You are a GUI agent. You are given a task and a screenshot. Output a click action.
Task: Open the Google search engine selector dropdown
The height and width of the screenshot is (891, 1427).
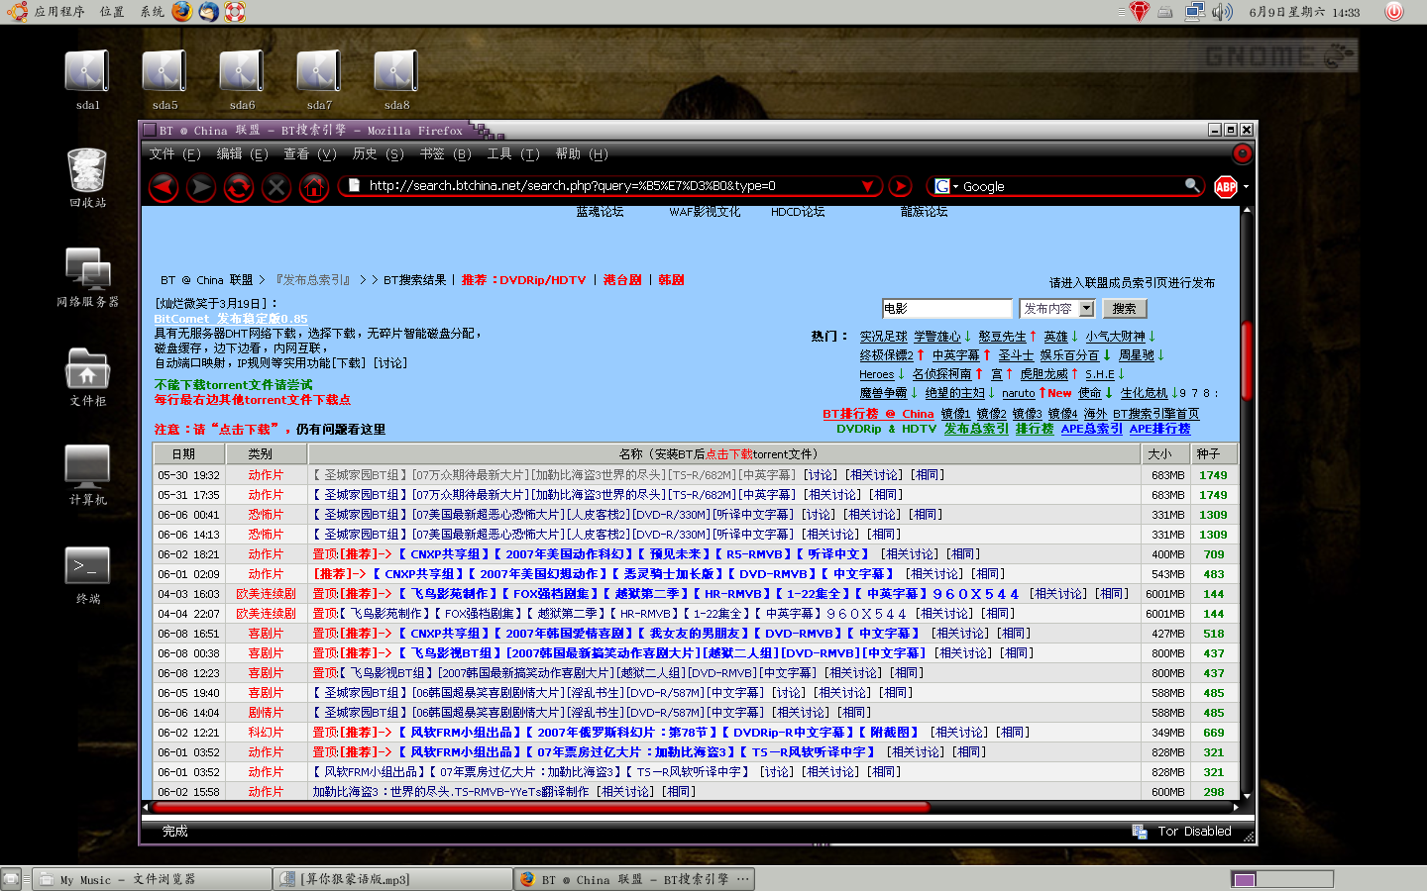pos(946,186)
